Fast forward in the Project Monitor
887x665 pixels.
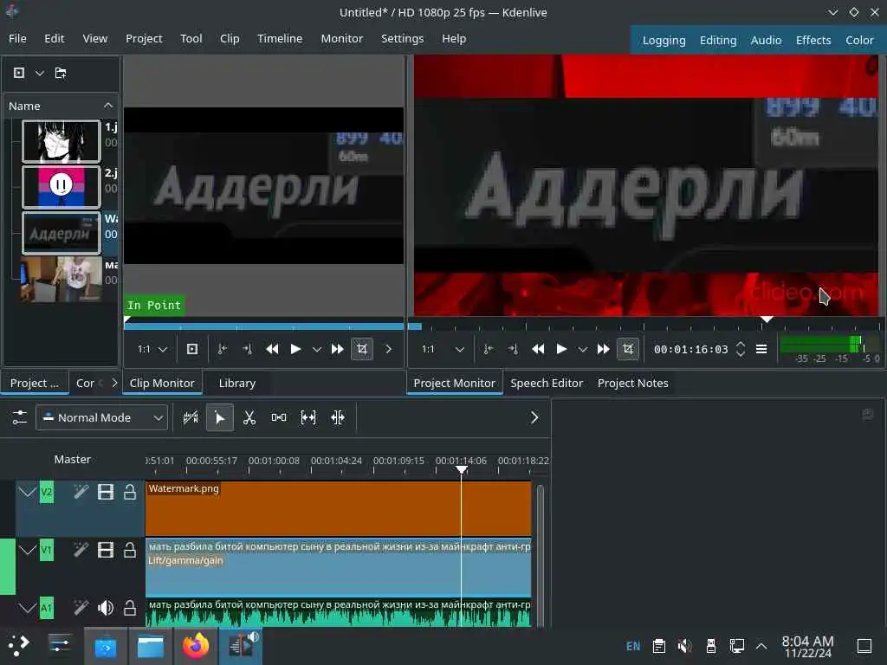click(x=603, y=349)
